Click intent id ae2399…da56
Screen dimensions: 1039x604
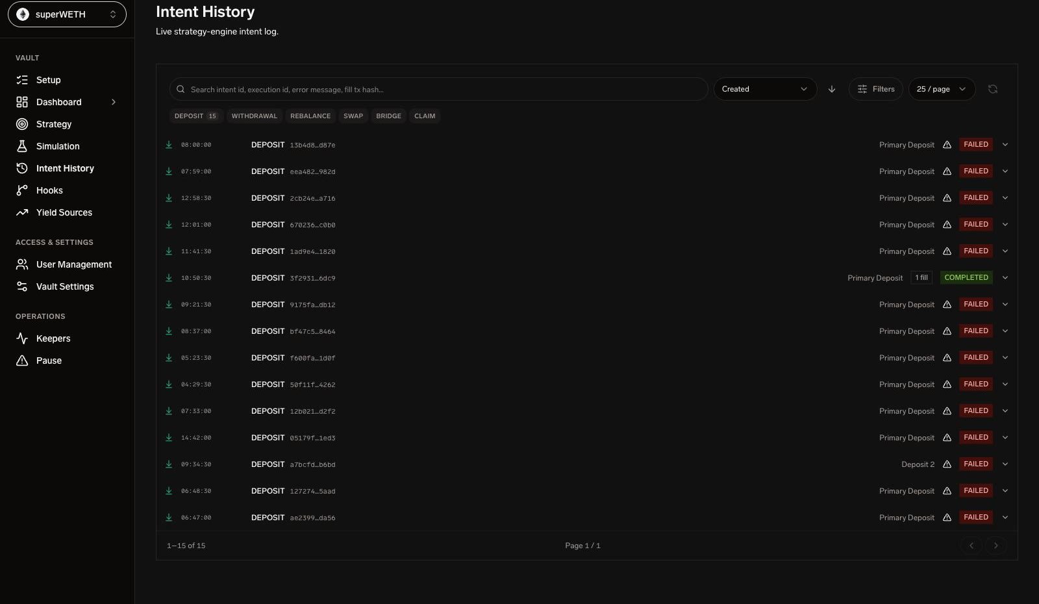[312, 518]
